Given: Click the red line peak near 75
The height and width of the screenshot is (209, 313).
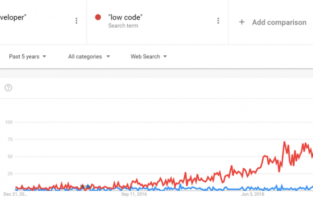Looking at the screenshot, I should pyautogui.click(x=284, y=142).
